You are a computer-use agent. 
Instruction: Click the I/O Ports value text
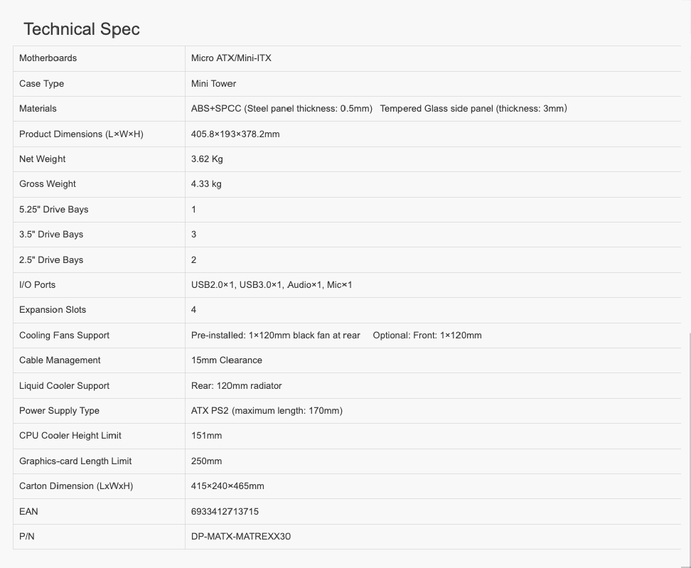pos(272,285)
